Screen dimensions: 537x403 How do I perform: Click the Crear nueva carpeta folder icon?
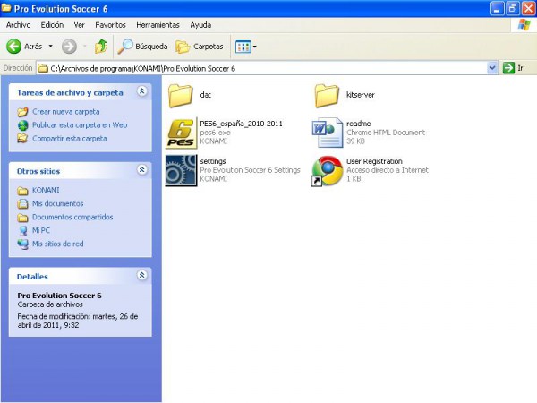[x=23, y=112]
